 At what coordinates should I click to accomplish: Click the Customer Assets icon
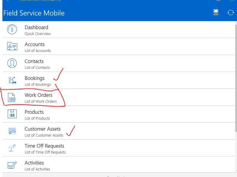coord(12,131)
